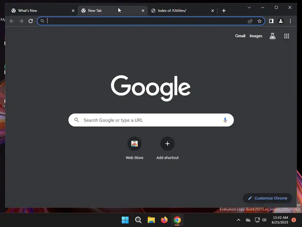This screenshot has width=302, height=227.
Task: Close the Index of /Utilities/ tab
Action: click(x=212, y=11)
